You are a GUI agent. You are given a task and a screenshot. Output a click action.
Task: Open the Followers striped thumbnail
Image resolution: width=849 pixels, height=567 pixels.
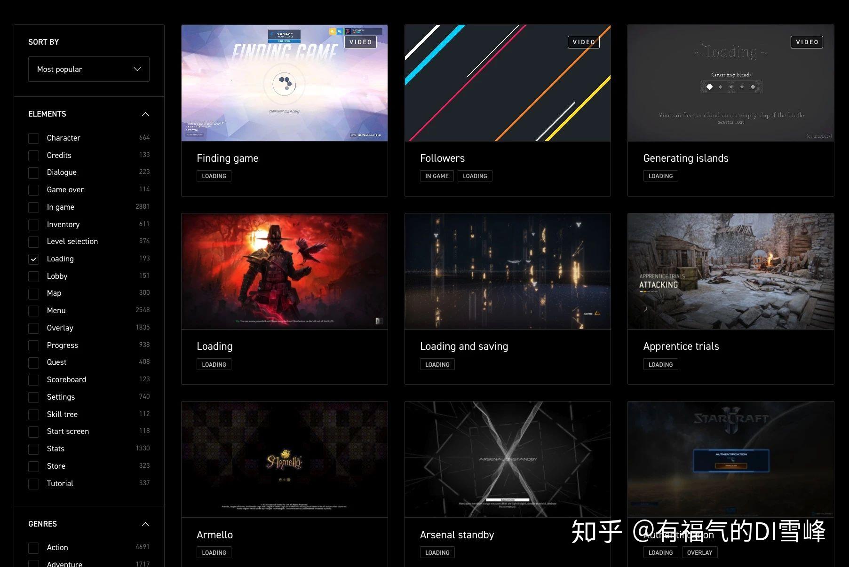click(508, 83)
